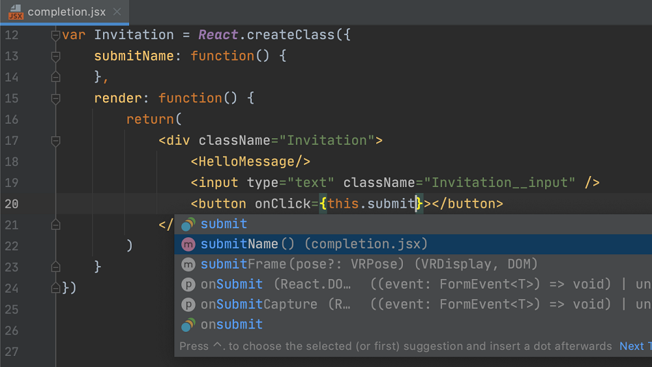Click the method icon next to submitName()
Viewport: 652px width, 367px height.
[x=188, y=244]
